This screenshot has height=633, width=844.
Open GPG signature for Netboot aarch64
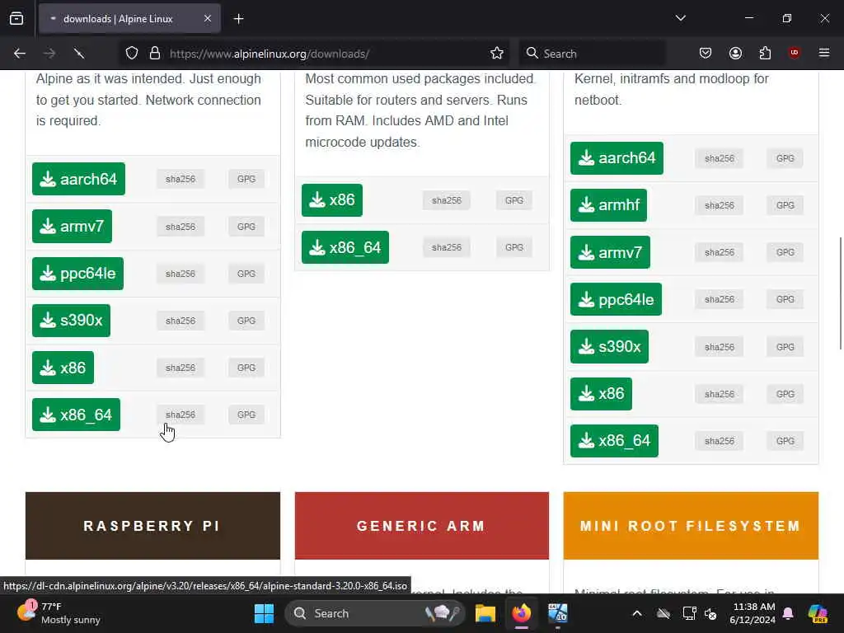pos(785,158)
